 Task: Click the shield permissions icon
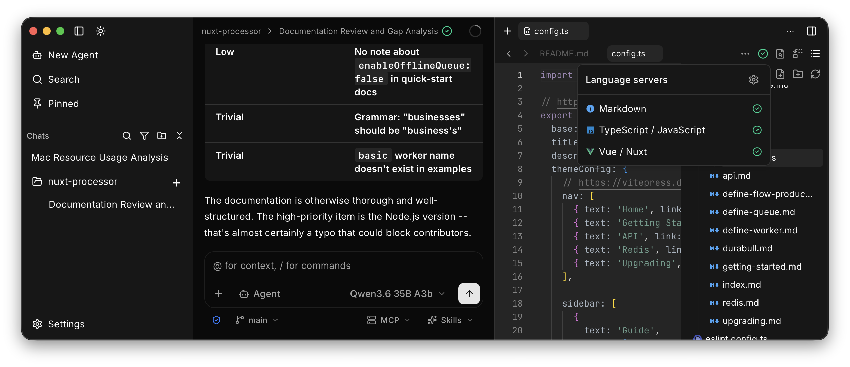[x=216, y=320]
